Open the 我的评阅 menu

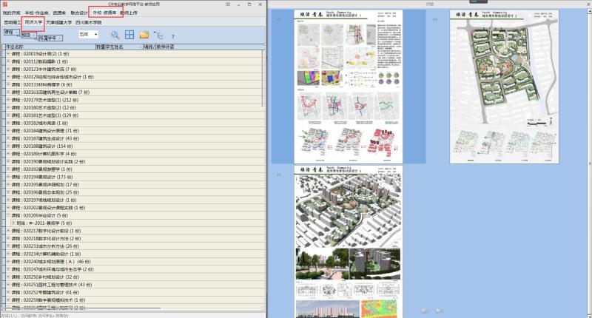point(11,13)
